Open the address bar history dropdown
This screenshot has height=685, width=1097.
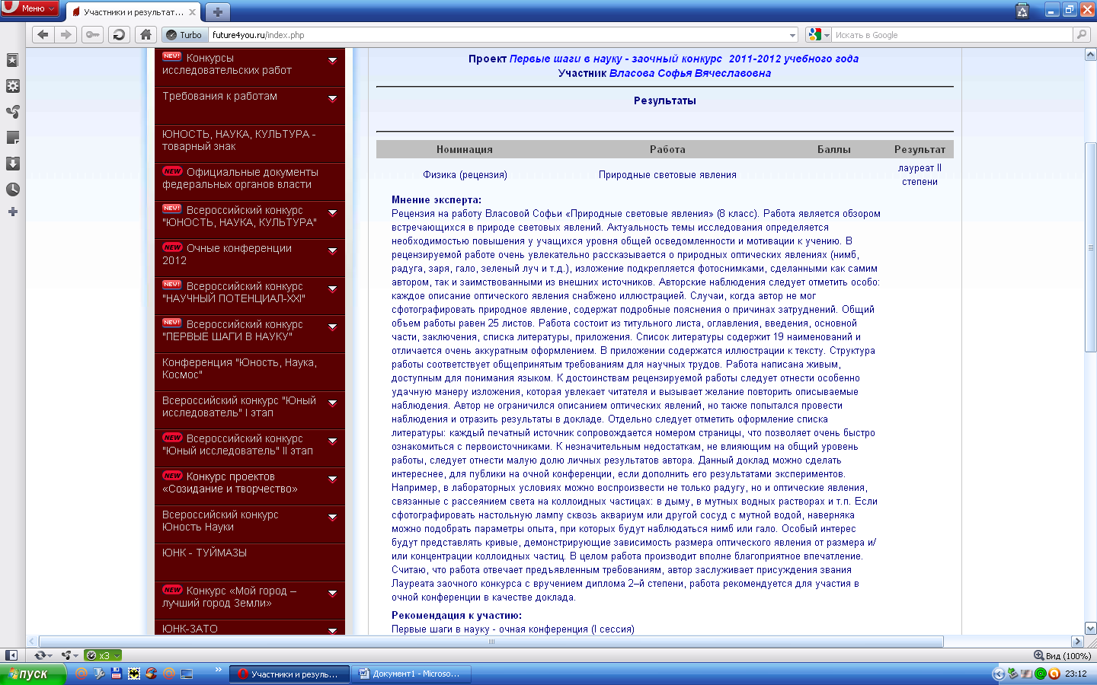point(792,35)
